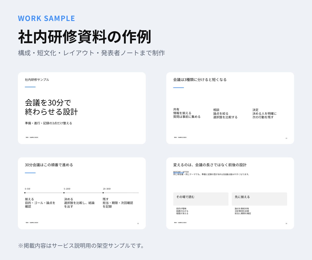The height and width of the screenshot is (260, 312).
Task: Select the text 担当・期限・次回確認を記録
Action: tap(118, 205)
